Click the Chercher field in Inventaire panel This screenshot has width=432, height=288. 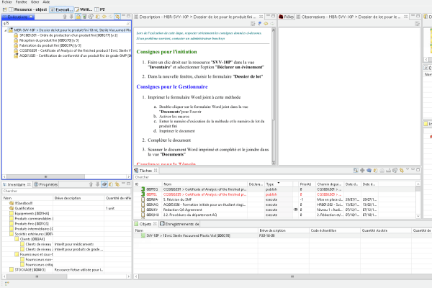pos(66,191)
